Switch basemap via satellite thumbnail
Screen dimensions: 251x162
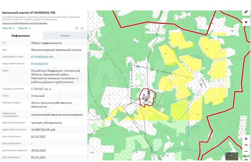coord(232,156)
